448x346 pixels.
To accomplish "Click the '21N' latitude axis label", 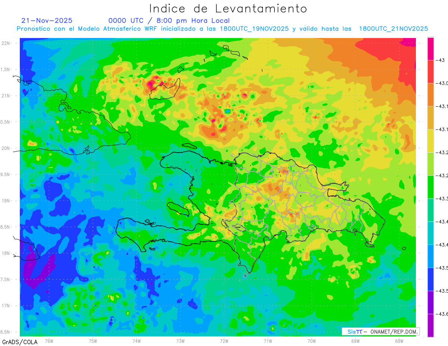I will (6, 96).
